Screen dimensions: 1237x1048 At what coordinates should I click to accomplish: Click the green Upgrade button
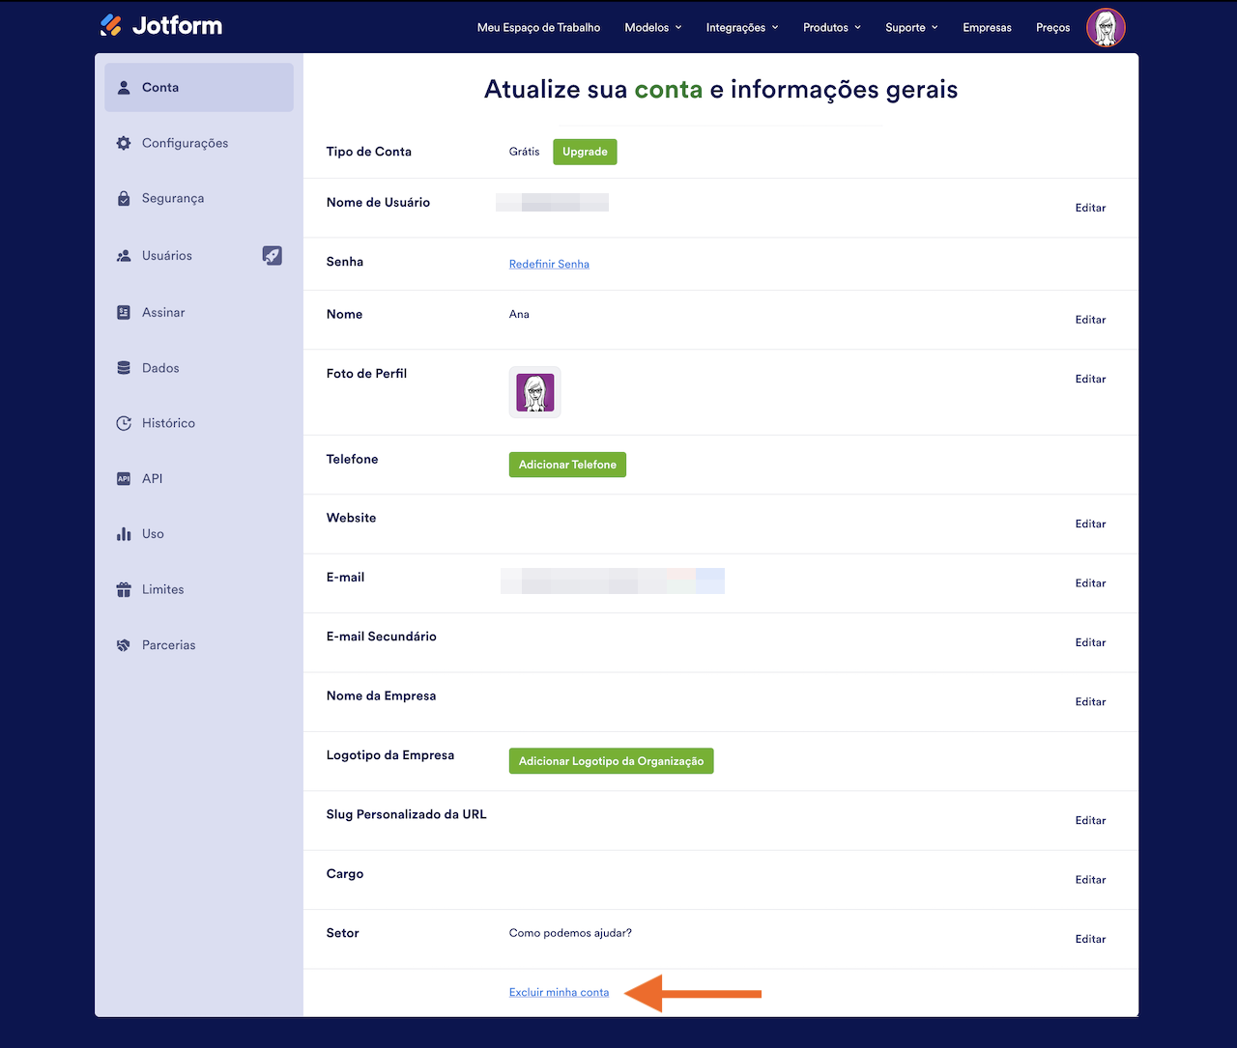585,152
